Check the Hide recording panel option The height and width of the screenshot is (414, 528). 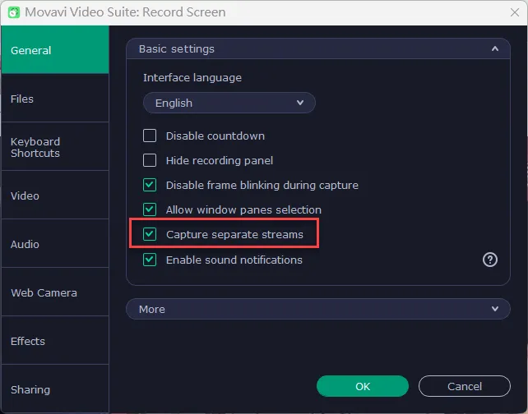click(150, 160)
